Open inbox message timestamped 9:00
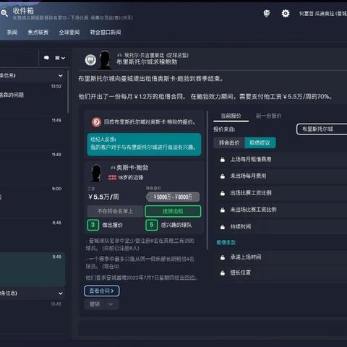 [33, 201]
